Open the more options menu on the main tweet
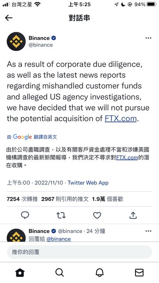Screen dimensions: 159x283 (148, 38)
